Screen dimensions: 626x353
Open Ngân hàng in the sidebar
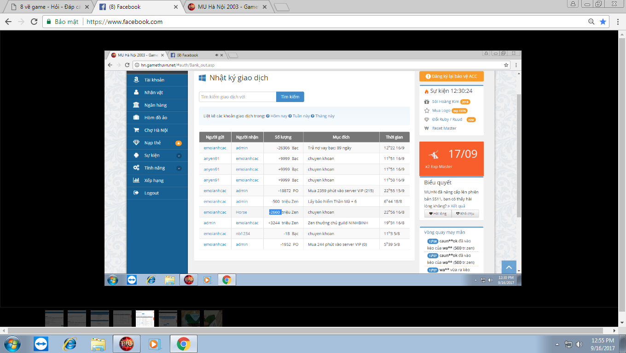coord(156,105)
